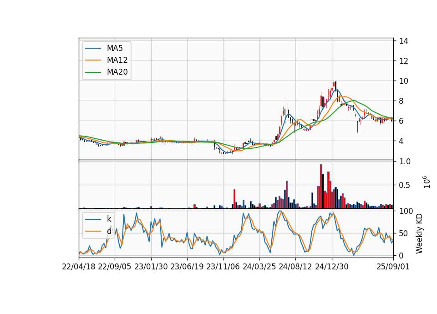437x314 pixels.
Task: Click the date label 23/11/06
Action: click(223, 267)
